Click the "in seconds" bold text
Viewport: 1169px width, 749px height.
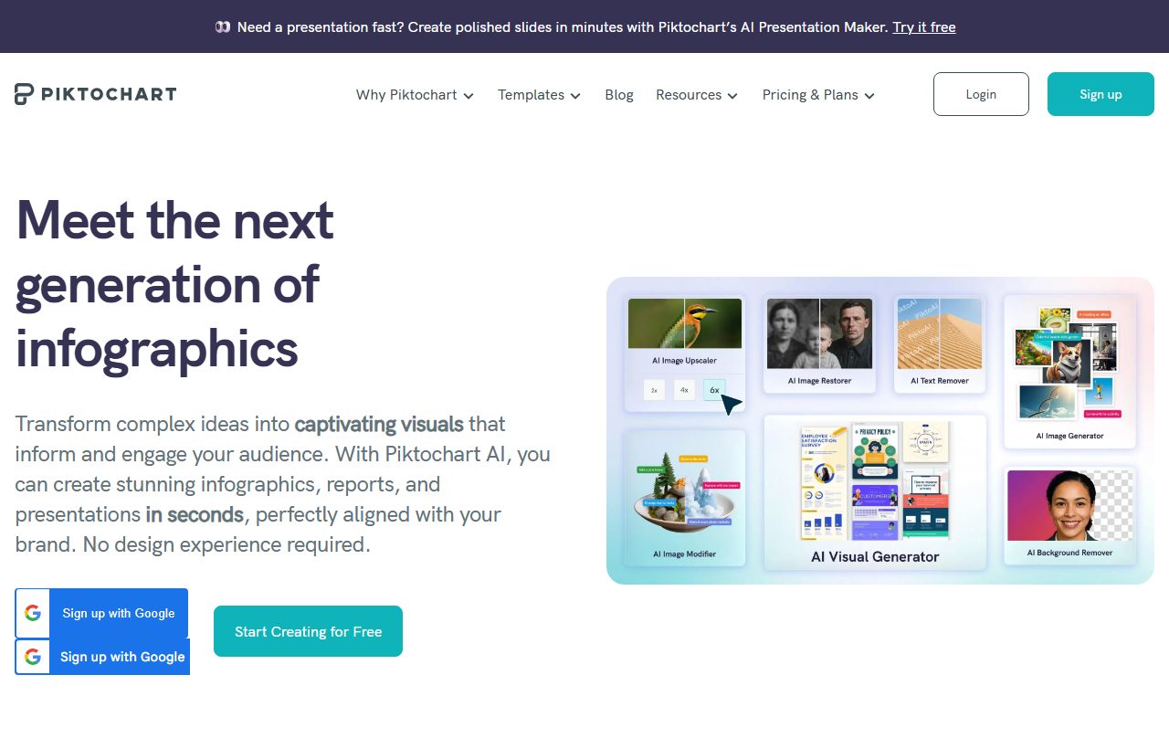coord(195,514)
